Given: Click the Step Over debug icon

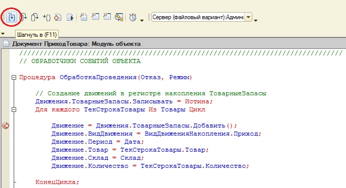Looking at the screenshot, I should click(x=23, y=17).
